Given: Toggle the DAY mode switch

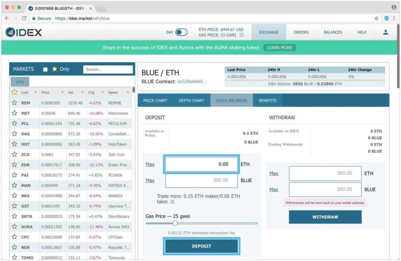Looking at the screenshot, I should point(181,33).
